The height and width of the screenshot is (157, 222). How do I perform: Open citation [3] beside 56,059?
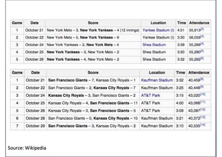[x=202, y=37]
